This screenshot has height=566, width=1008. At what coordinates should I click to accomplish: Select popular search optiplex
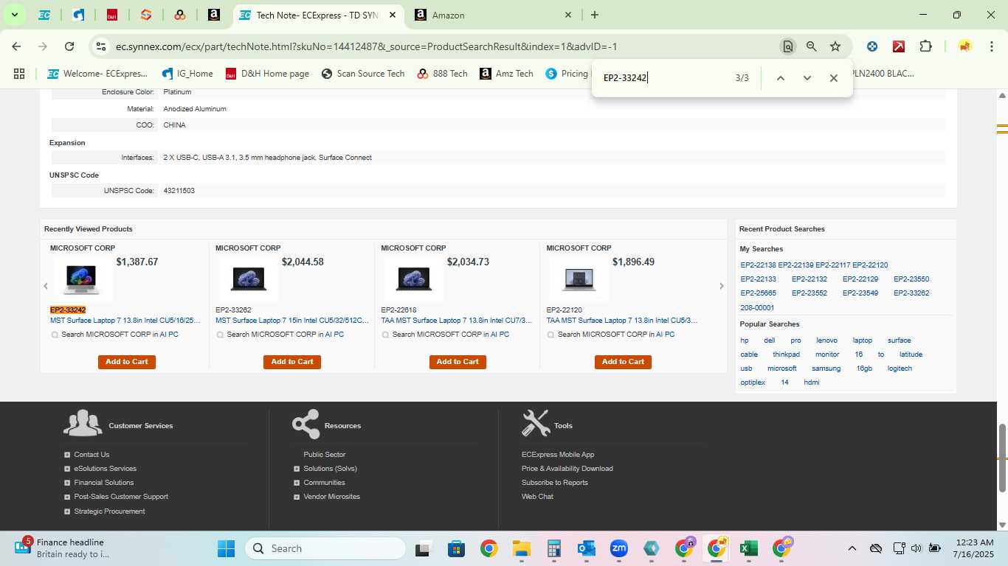[x=753, y=382]
